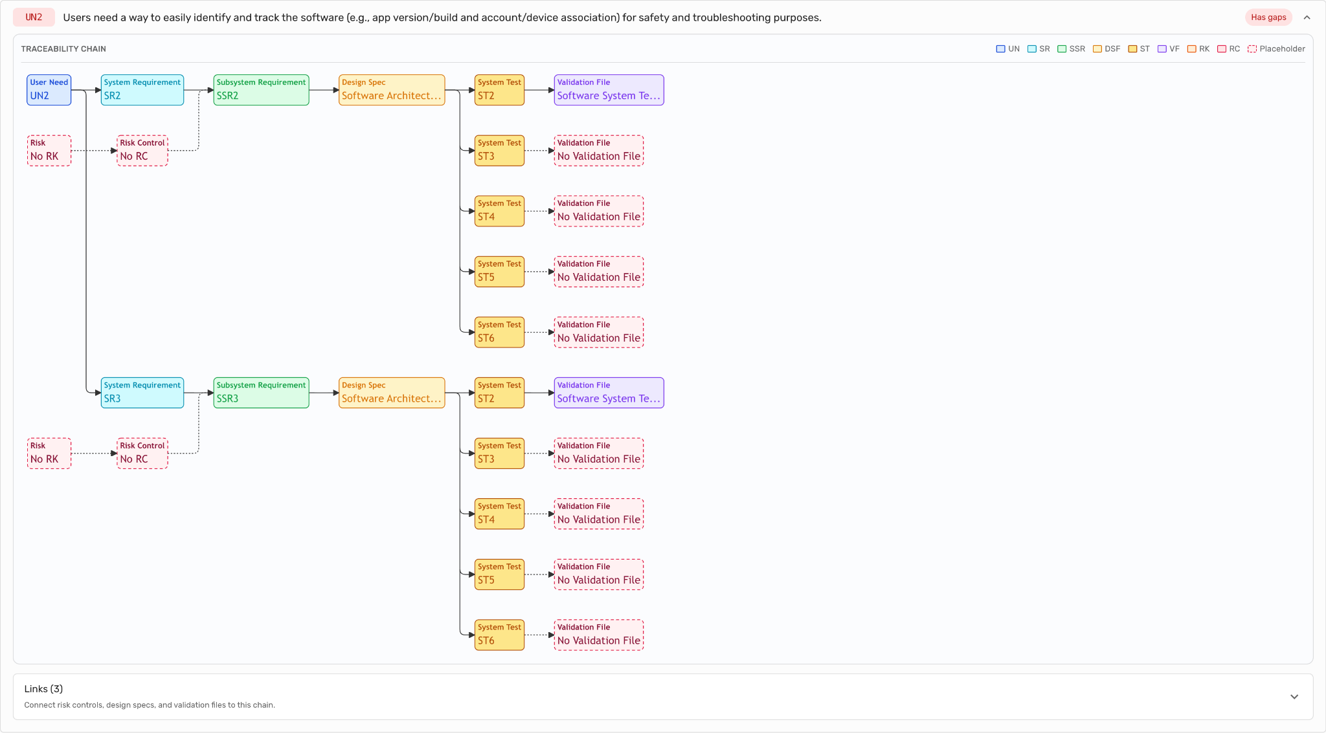Select System Test ST5 in SSR3 chain

pyautogui.click(x=499, y=574)
